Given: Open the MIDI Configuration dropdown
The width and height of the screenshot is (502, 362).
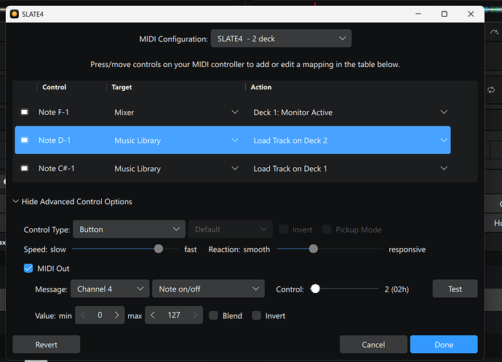Looking at the screenshot, I should pyautogui.click(x=280, y=39).
